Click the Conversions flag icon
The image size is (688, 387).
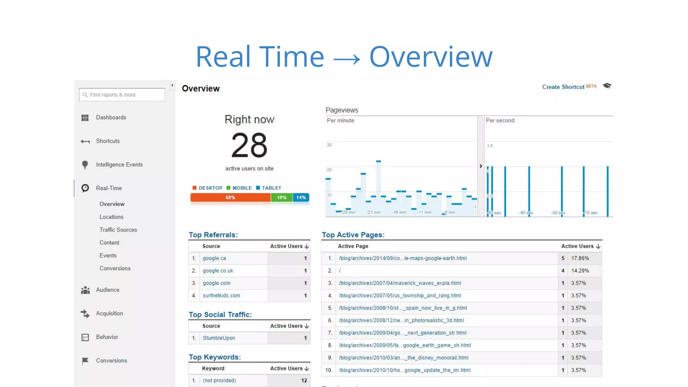click(x=85, y=361)
